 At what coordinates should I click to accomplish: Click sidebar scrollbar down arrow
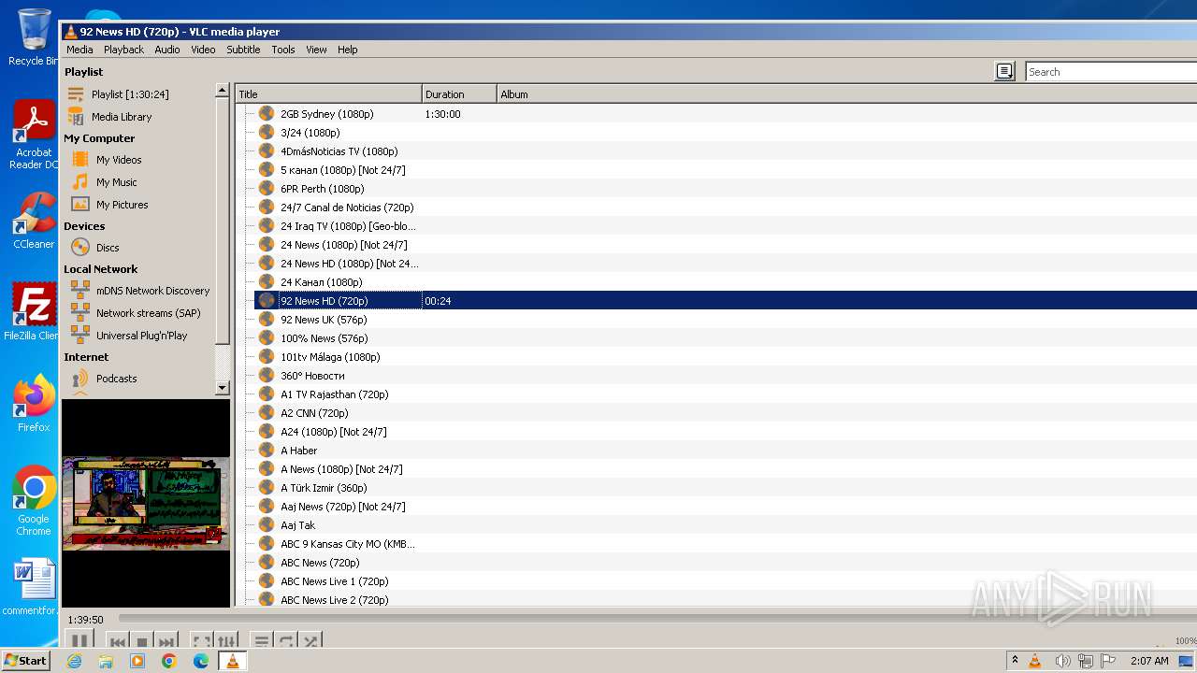point(222,387)
